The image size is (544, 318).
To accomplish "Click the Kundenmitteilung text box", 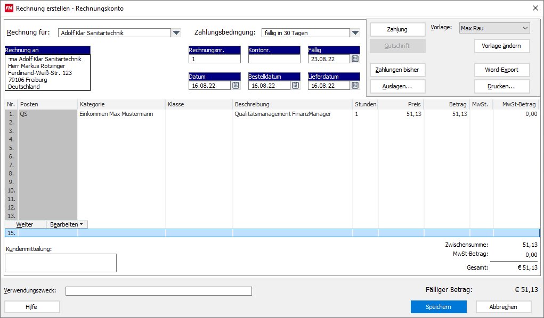I will coord(60,263).
